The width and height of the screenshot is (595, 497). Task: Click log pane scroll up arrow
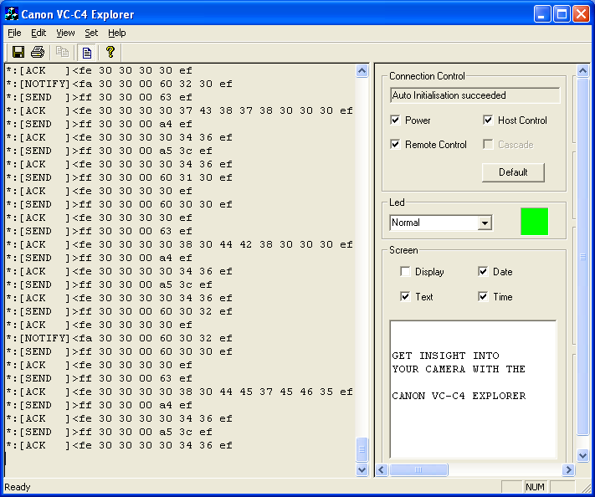tap(362, 71)
